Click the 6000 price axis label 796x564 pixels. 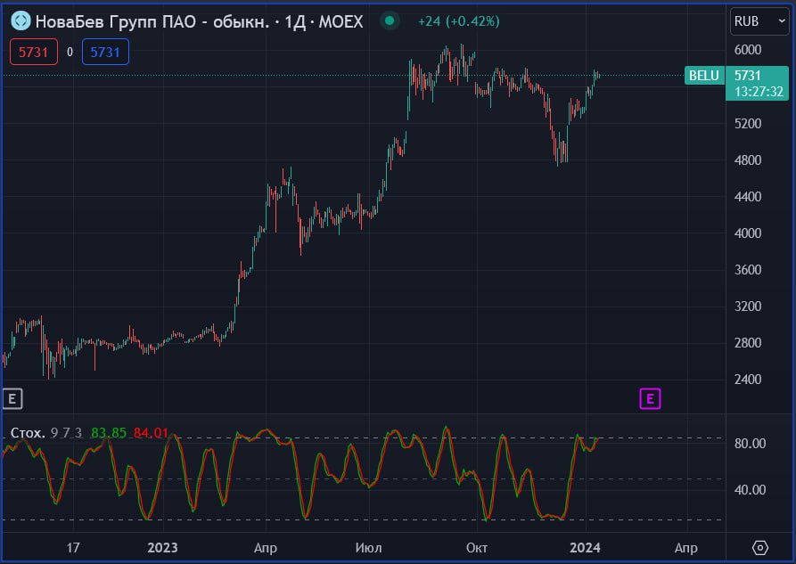tap(748, 50)
